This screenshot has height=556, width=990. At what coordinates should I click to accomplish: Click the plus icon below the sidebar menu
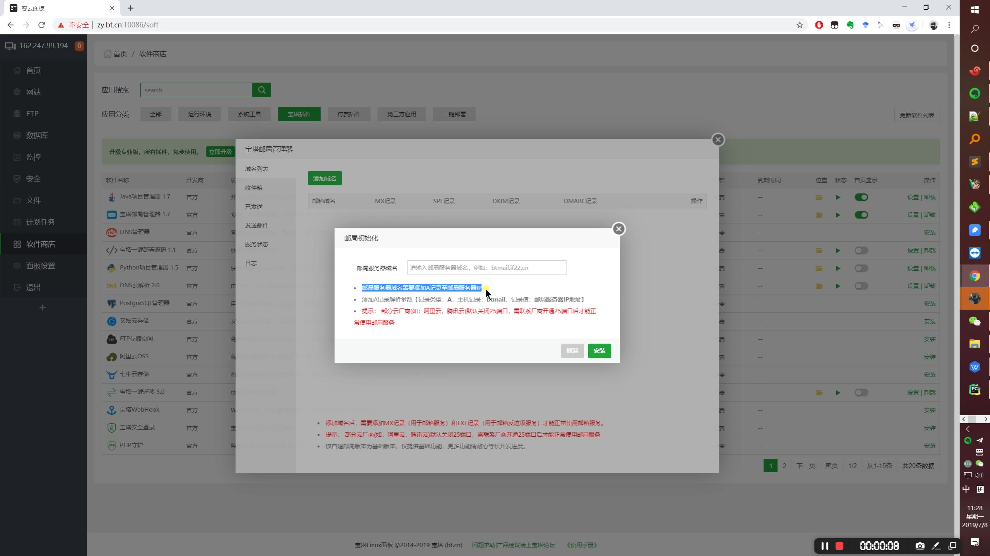coord(43,307)
